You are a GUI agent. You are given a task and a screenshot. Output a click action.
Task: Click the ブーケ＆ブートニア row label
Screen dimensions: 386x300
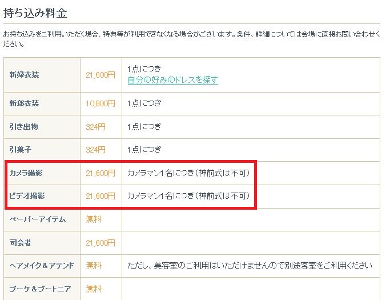(x=41, y=289)
